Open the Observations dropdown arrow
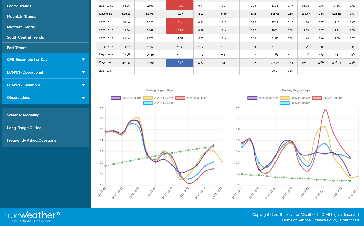This screenshot has width=364, height=226. pos(83,98)
